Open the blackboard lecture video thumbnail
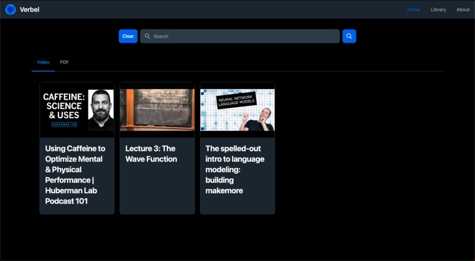 click(157, 110)
